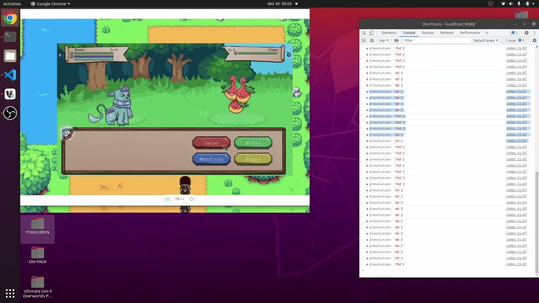Open the Default levels dropdown
539x303 pixels.
tap(486, 40)
